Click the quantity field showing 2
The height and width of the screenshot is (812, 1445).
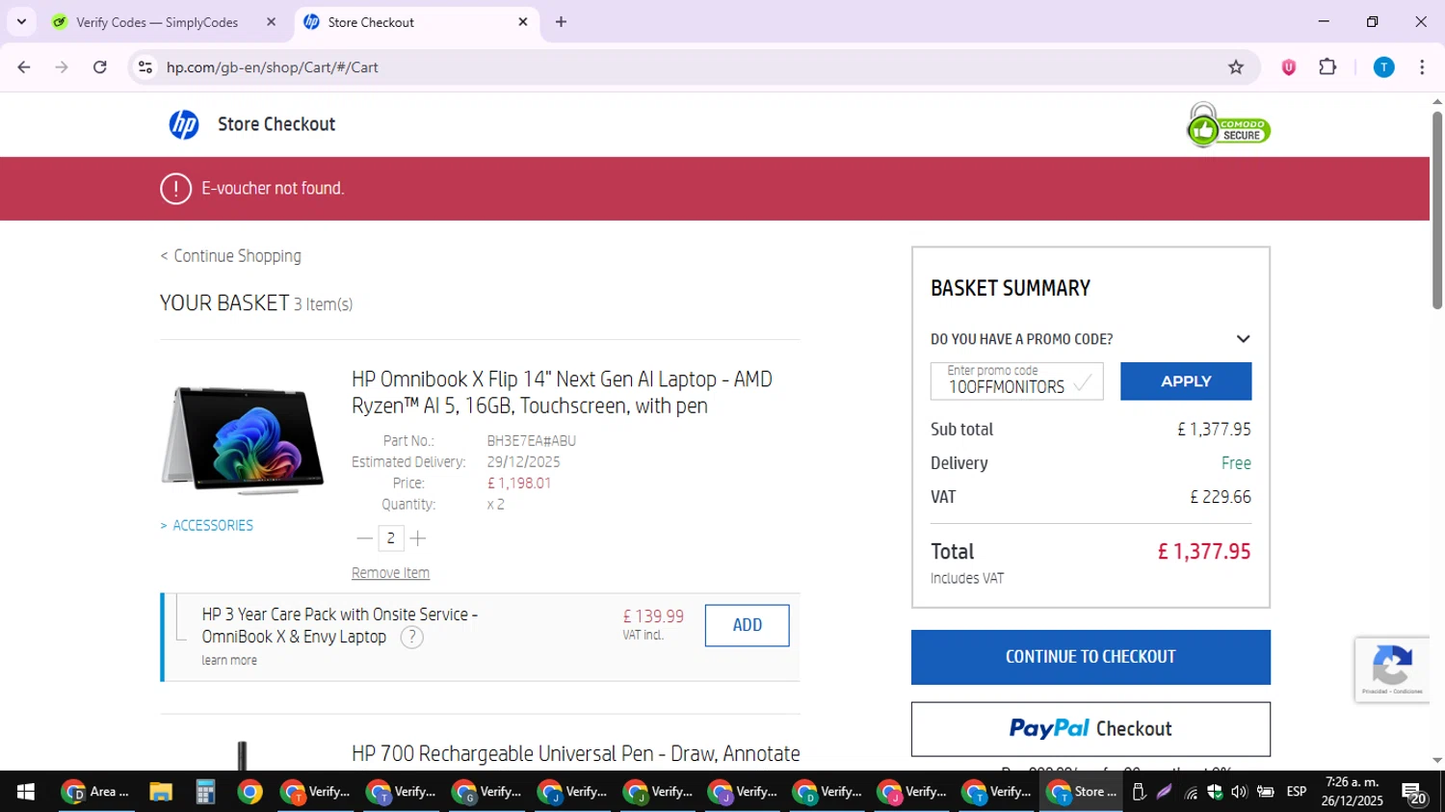[390, 538]
